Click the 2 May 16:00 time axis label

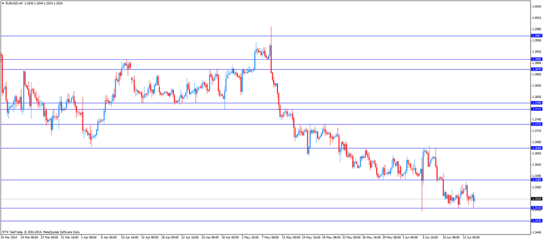[250, 238]
